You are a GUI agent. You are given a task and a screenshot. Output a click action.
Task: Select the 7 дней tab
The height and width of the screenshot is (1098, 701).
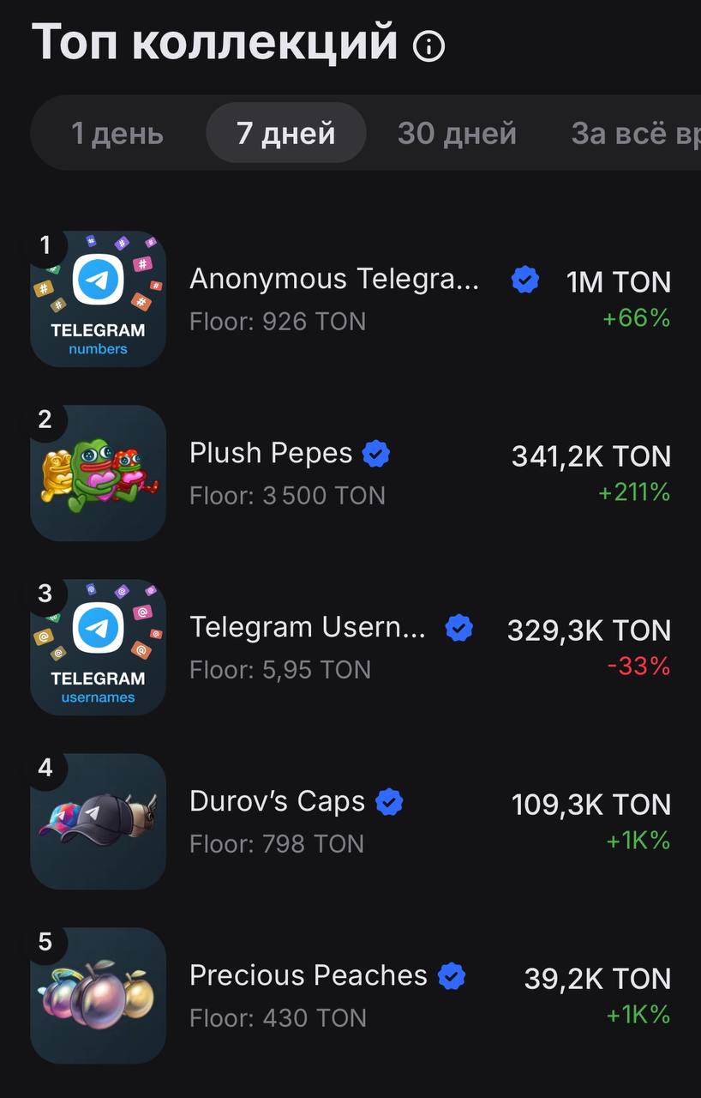[x=286, y=133]
